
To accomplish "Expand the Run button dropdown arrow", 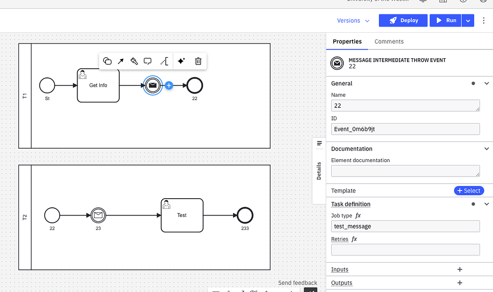I will 467,20.
